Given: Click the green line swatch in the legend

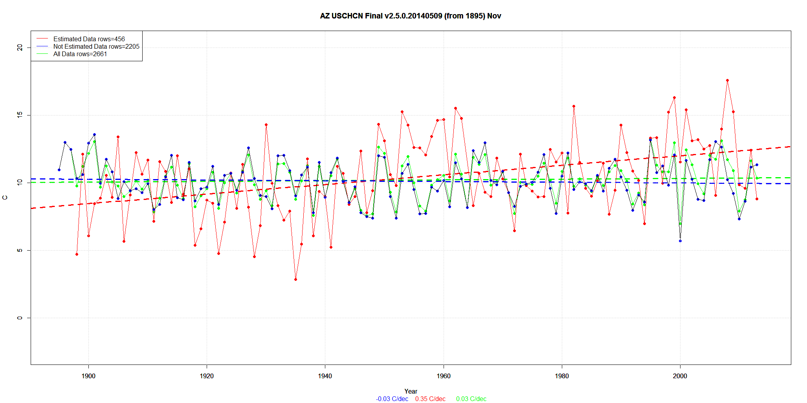Looking at the screenshot, I should [42, 54].
